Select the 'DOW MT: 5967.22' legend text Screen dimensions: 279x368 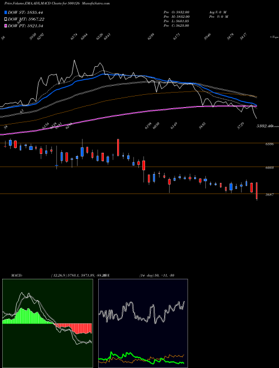pos(26,20)
